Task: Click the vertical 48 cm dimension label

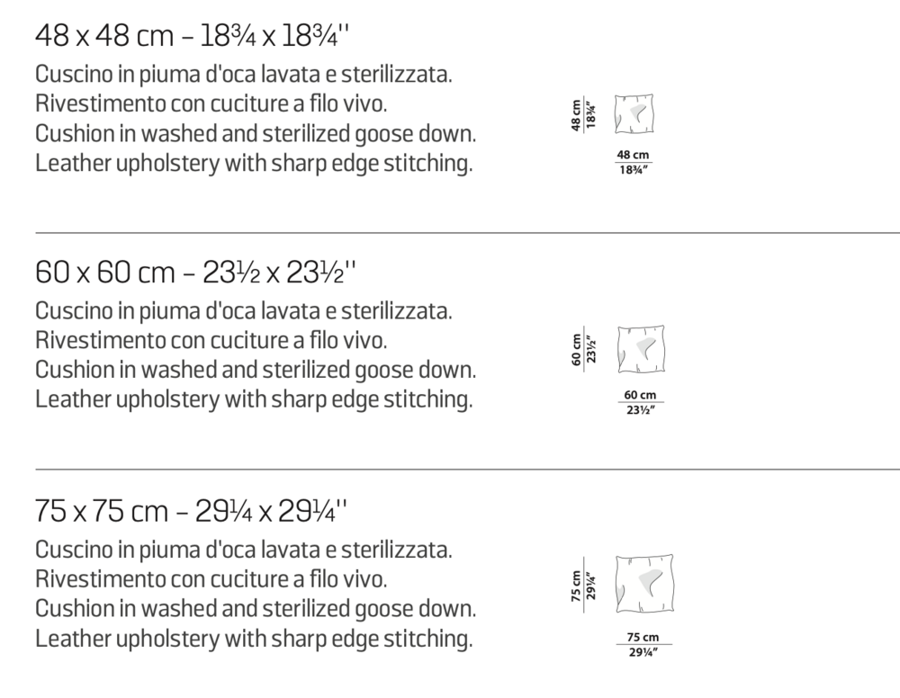Action: coord(576,115)
